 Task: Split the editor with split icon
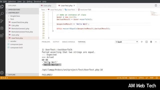tap(156, 5)
